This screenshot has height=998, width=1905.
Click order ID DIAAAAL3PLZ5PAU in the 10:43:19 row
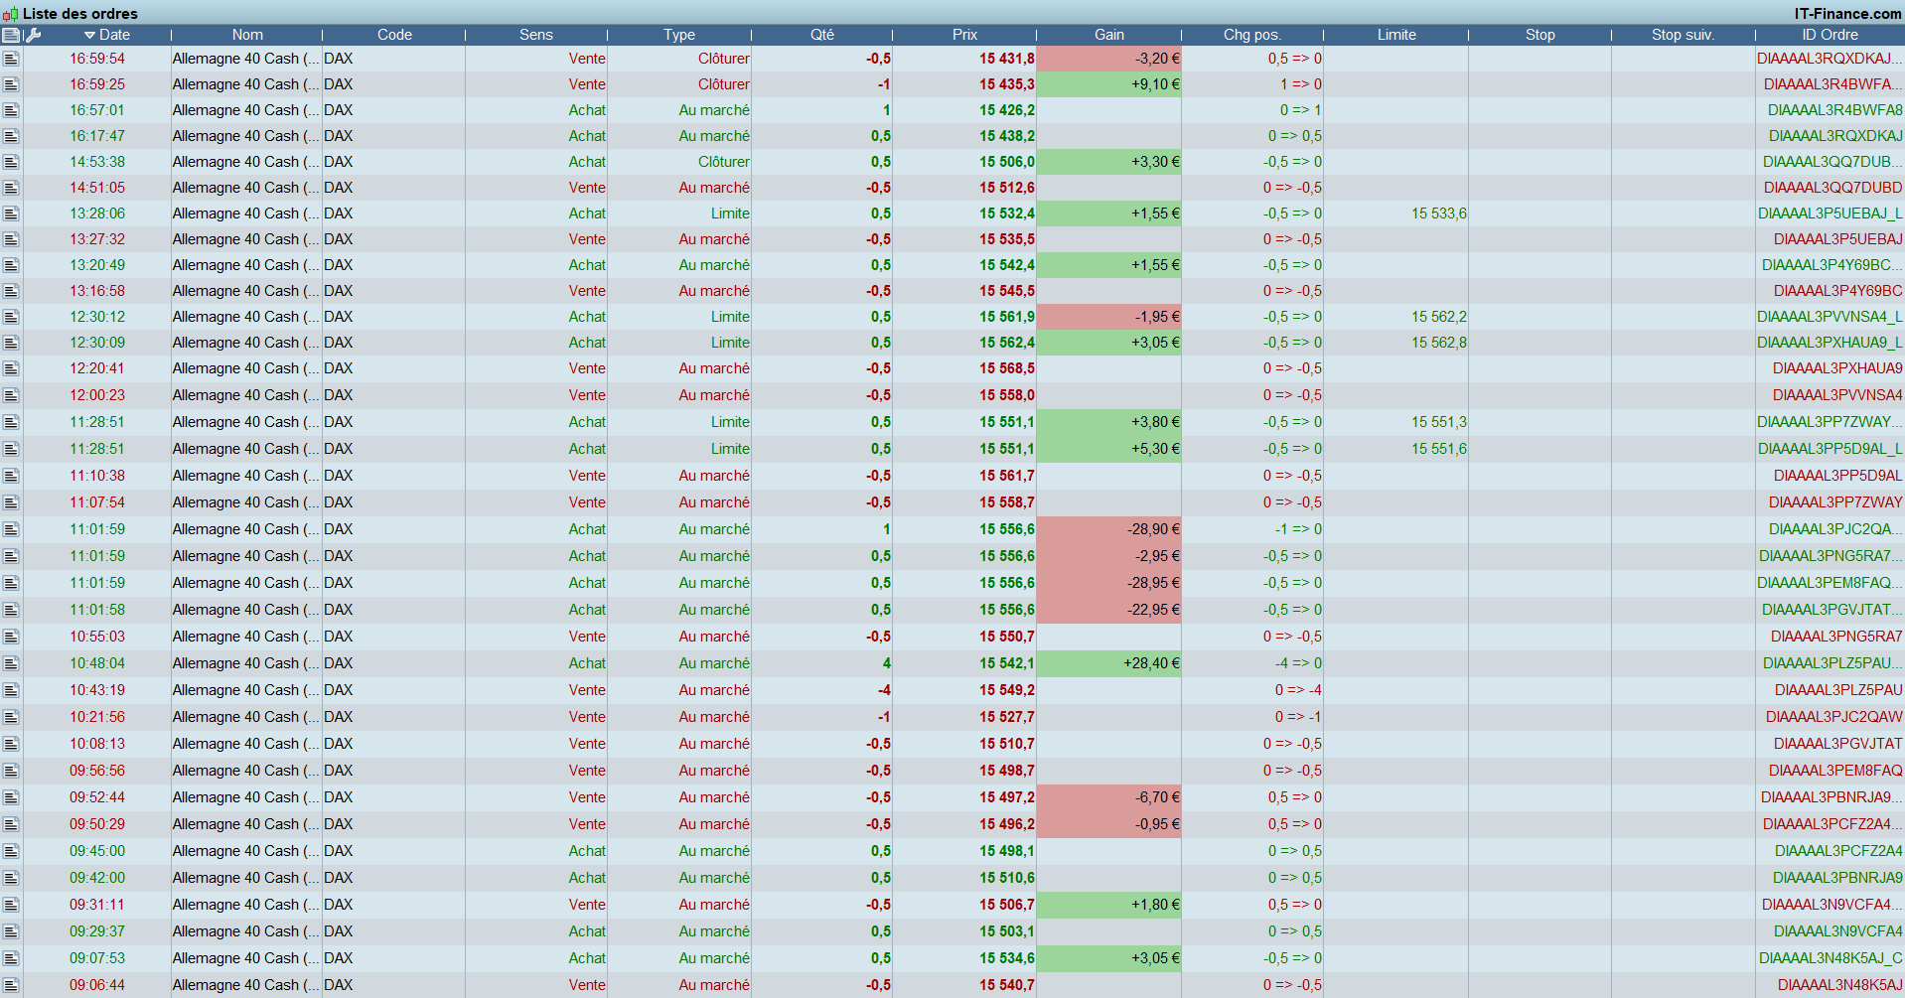(x=1838, y=690)
